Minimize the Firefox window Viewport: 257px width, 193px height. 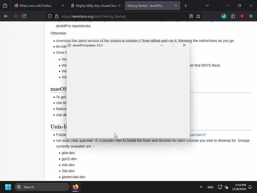(228, 6)
